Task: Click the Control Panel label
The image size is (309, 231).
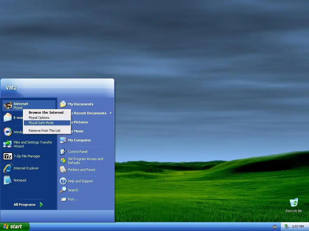Action: 78,152
